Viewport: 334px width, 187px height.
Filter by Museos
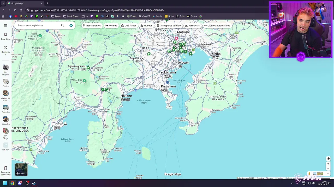146,25
